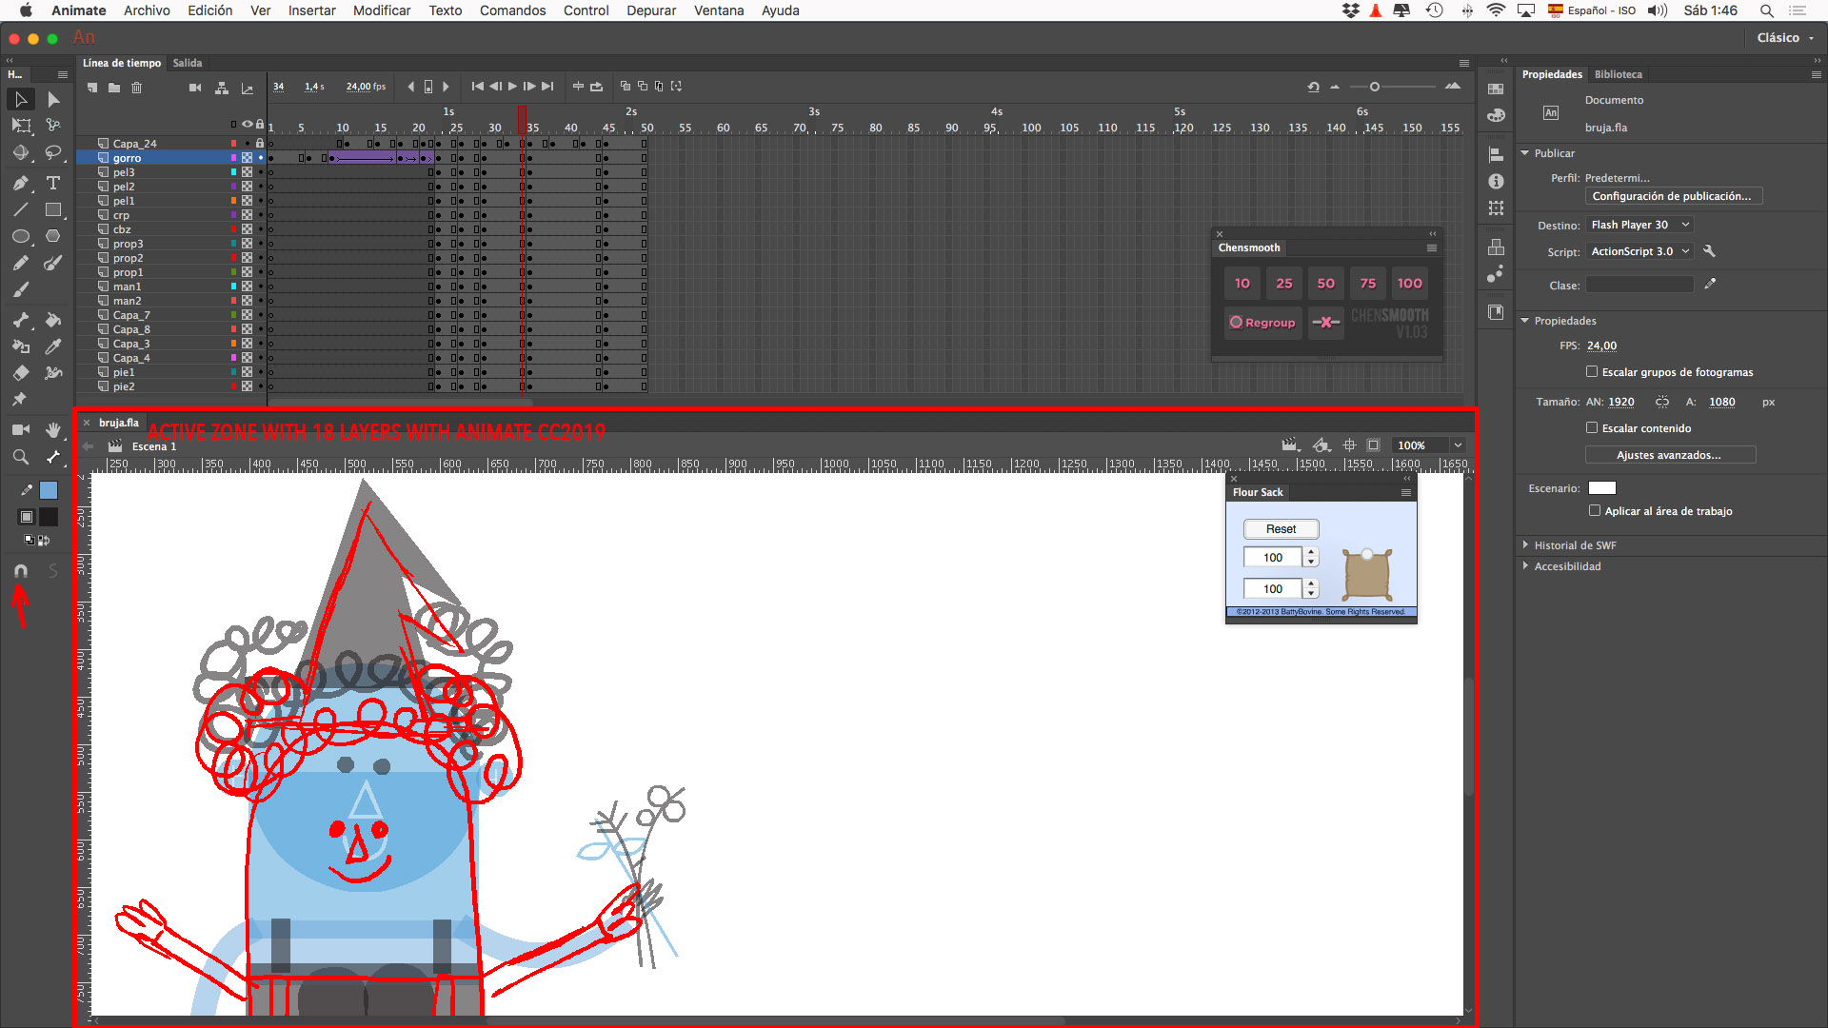Click the Ajustes avanzados button

click(x=1669, y=455)
